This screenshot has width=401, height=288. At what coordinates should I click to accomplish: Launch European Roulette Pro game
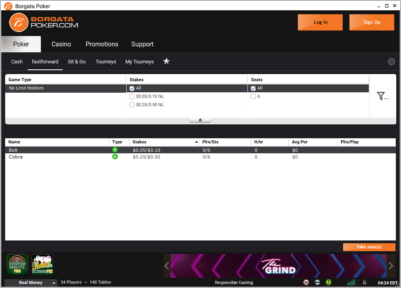(17, 265)
